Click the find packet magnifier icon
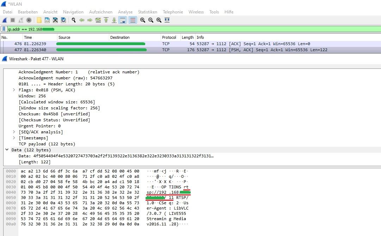This screenshot has width=381, height=236. (73, 20)
